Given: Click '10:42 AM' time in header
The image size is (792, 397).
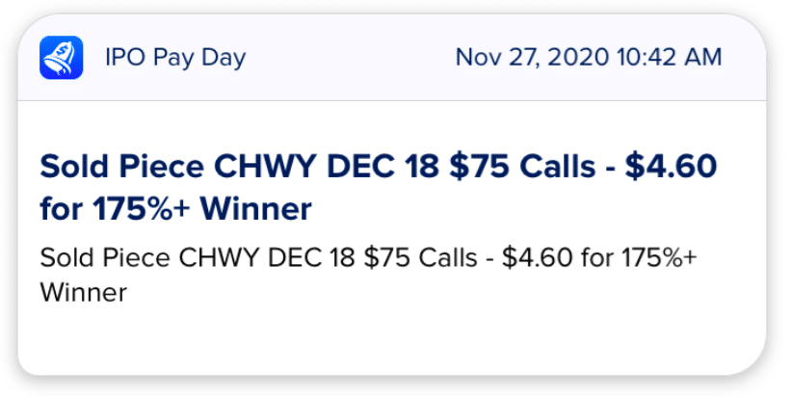Looking at the screenshot, I should click(x=669, y=57).
